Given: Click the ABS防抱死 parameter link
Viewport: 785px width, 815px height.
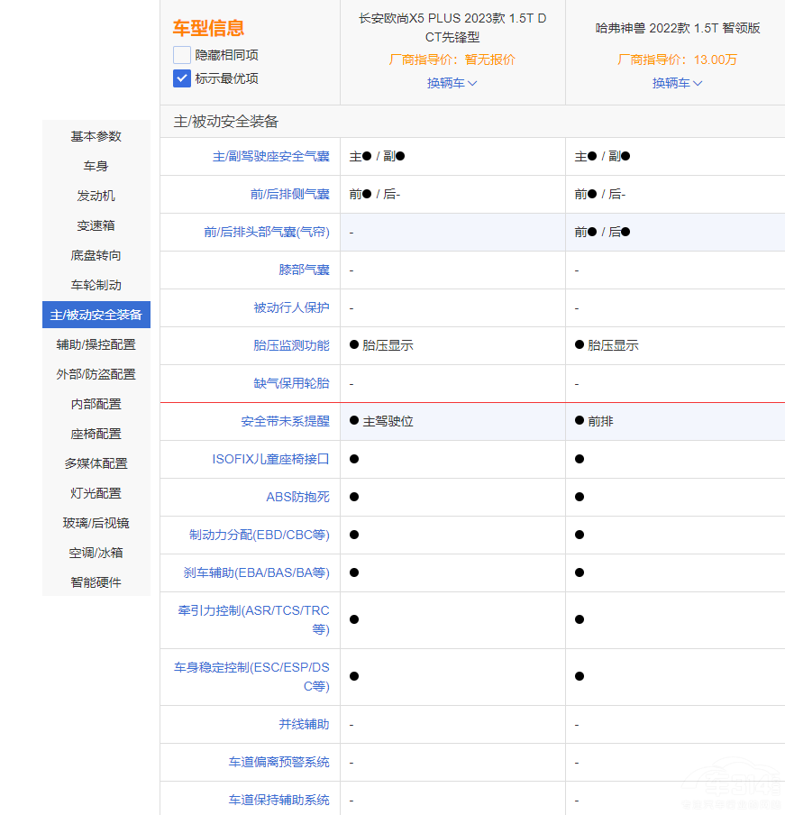Looking at the screenshot, I should (298, 497).
